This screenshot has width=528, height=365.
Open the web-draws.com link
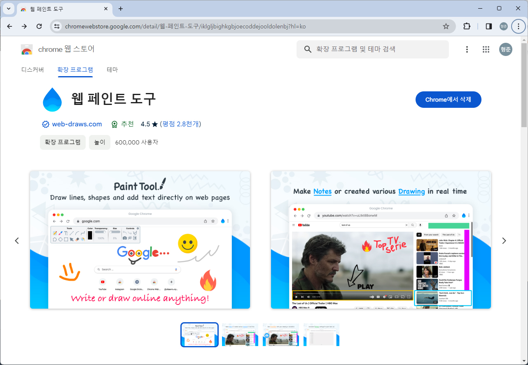coord(77,124)
